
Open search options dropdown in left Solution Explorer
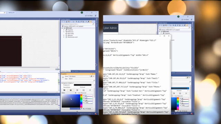[x=95, y=24]
